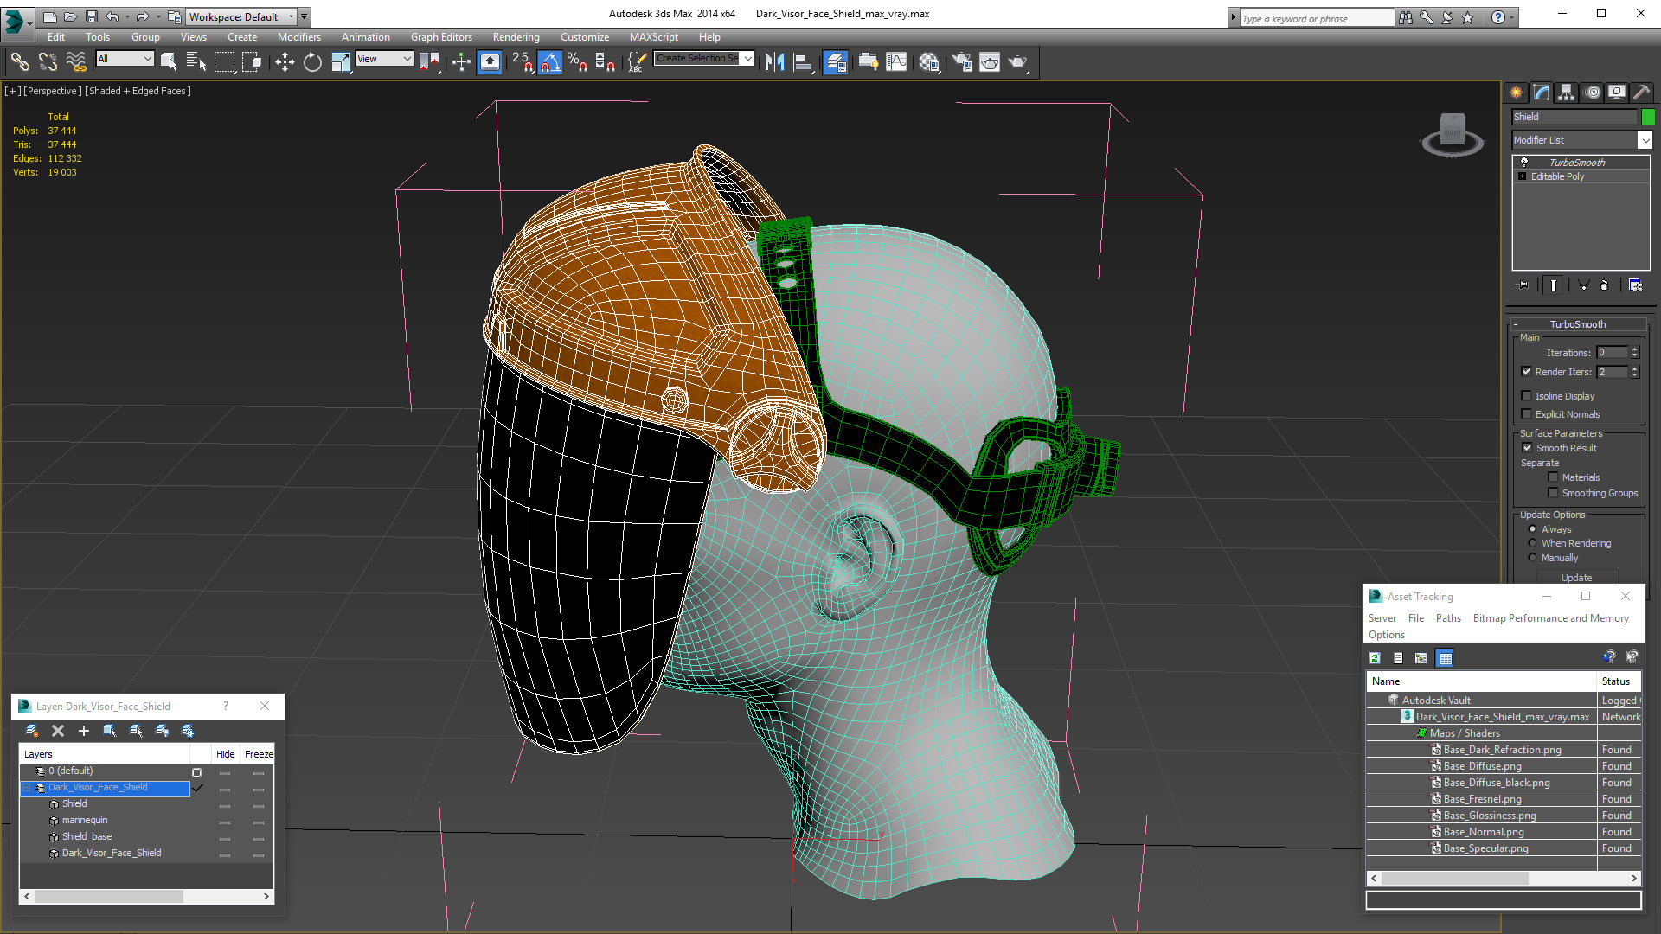Open the Modifier List dropdown
The width and height of the screenshot is (1661, 934).
(x=1645, y=140)
